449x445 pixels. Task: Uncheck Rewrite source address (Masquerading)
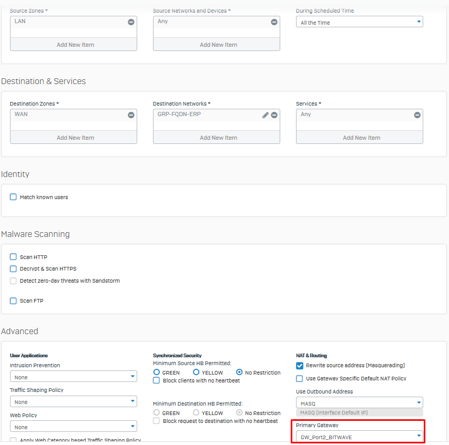300,366
